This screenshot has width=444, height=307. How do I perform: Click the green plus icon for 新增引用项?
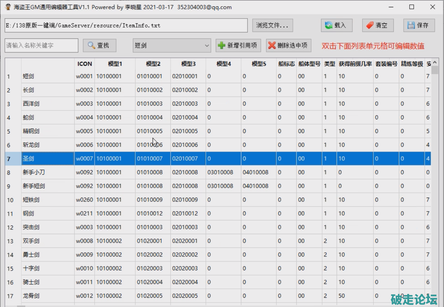tap(222, 45)
